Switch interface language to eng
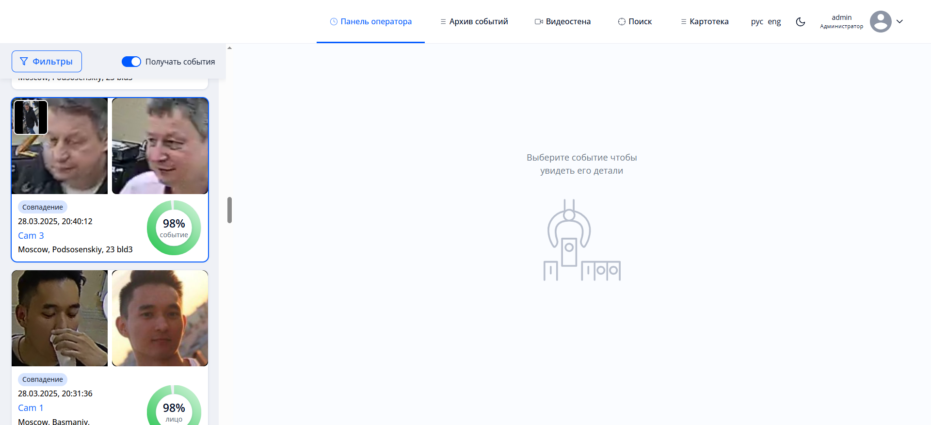Viewport: 931px width, 425px height. (774, 22)
